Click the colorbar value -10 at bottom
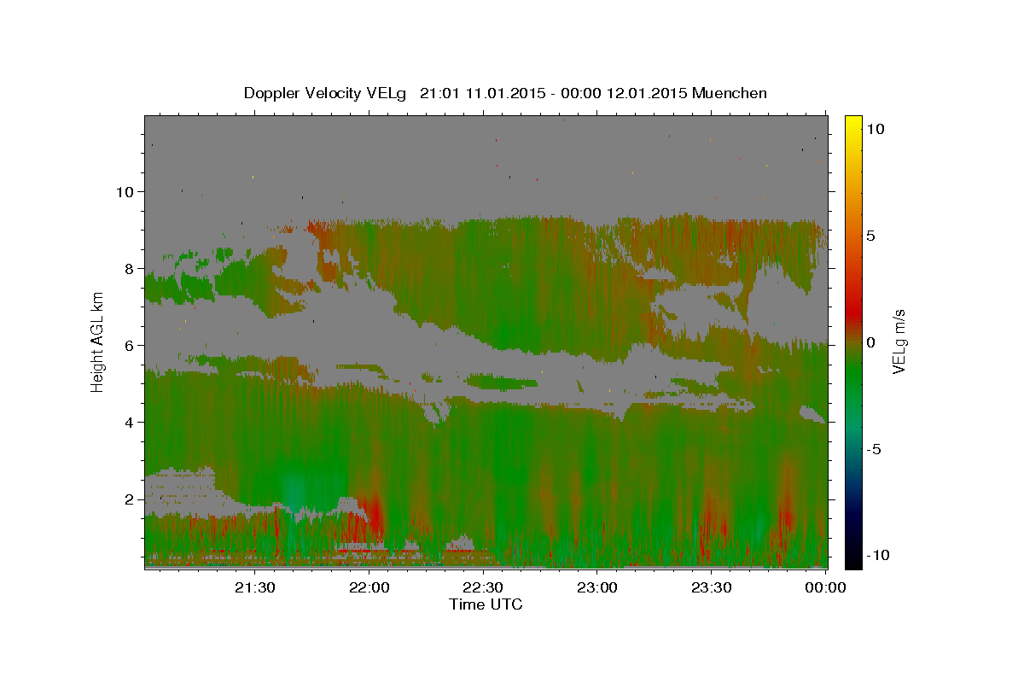 coord(877,556)
